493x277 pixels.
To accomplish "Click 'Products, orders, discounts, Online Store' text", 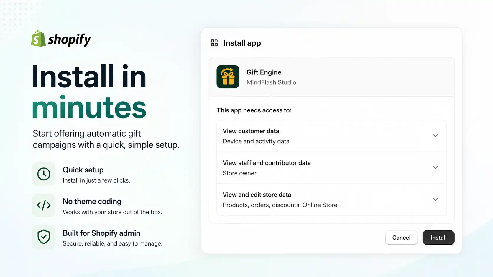I will click(280, 205).
